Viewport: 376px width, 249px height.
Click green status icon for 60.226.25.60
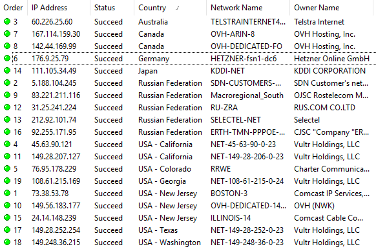click(7, 21)
